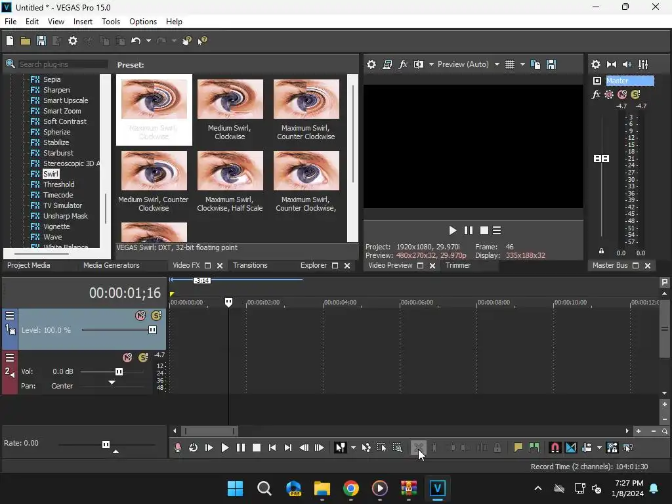Open the Tools menu
This screenshot has width=672, height=504.
point(110,22)
